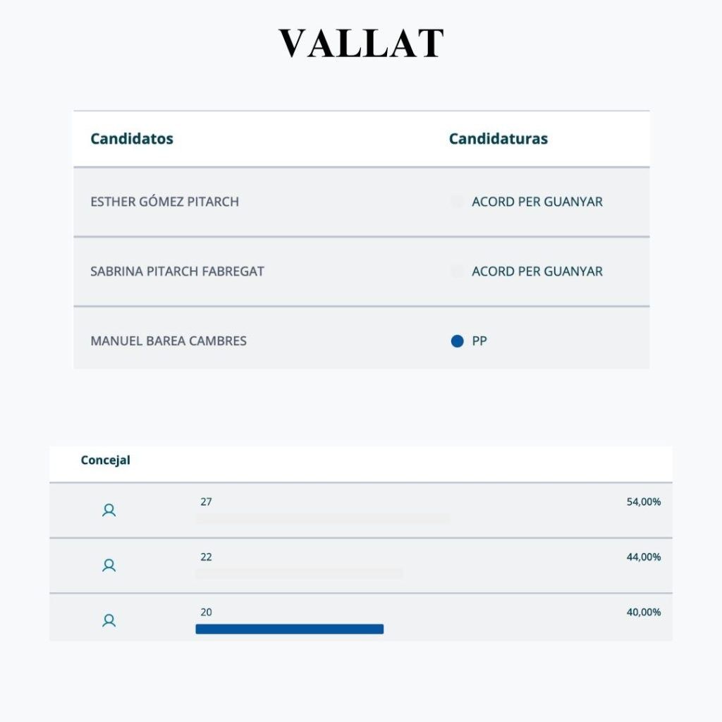Viewport: 722px width, 722px height.
Task: Click the 44,00% percentage value
Action: [643, 557]
